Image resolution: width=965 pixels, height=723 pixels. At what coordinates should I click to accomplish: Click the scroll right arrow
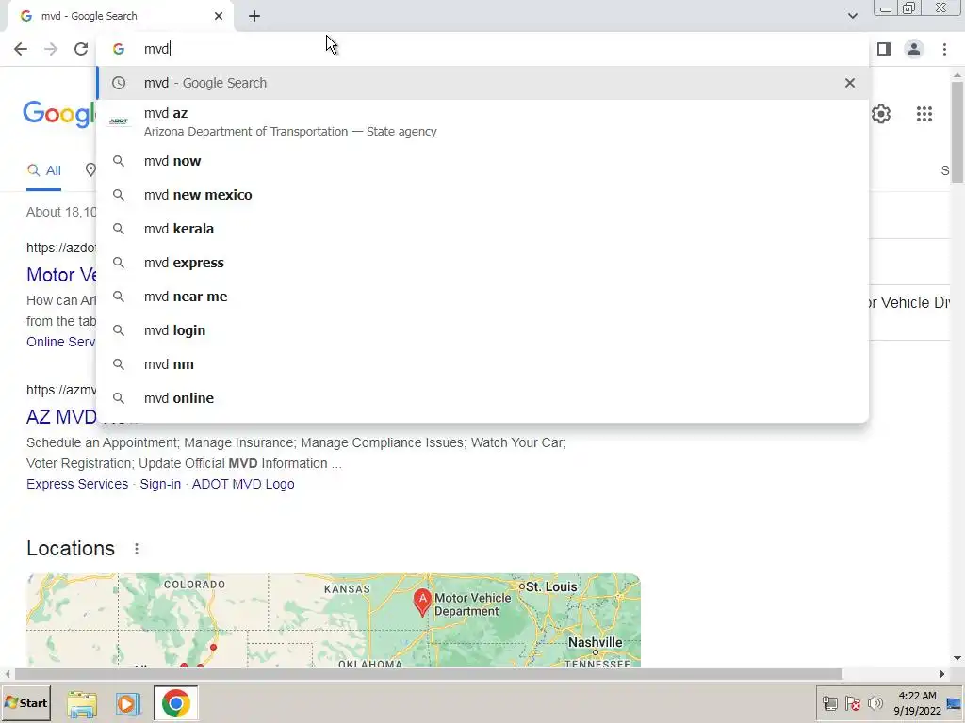(942, 674)
